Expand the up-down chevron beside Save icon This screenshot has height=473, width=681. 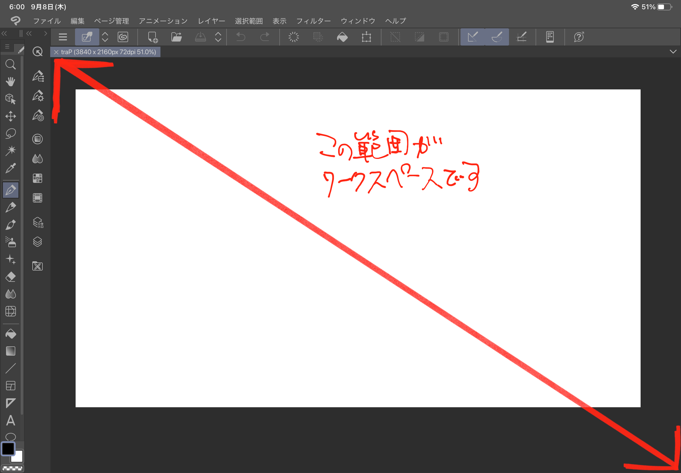point(218,37)
